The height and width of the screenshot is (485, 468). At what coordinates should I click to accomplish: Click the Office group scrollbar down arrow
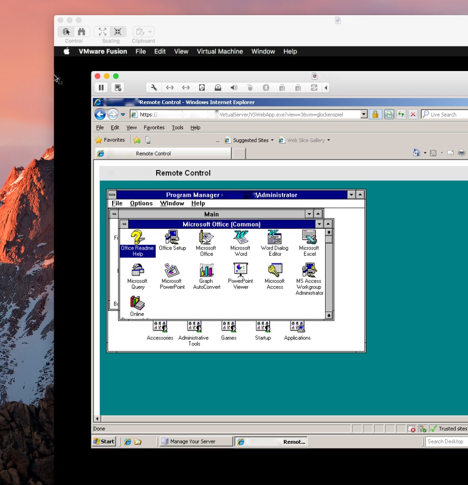point(329,315)
